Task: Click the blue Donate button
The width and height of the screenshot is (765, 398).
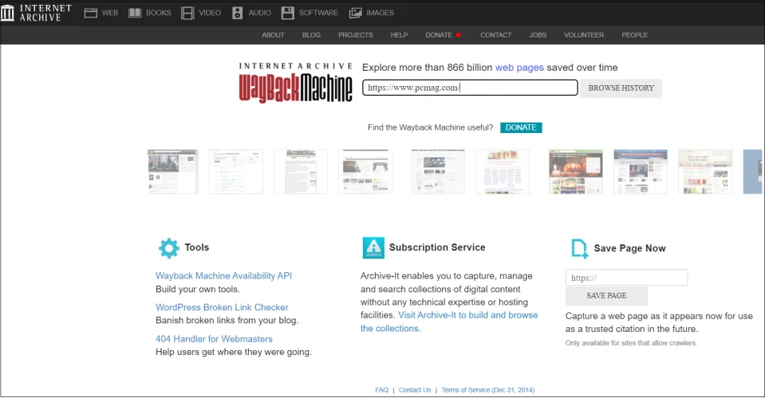Action: pyautogui.click(x=520, y=127)
